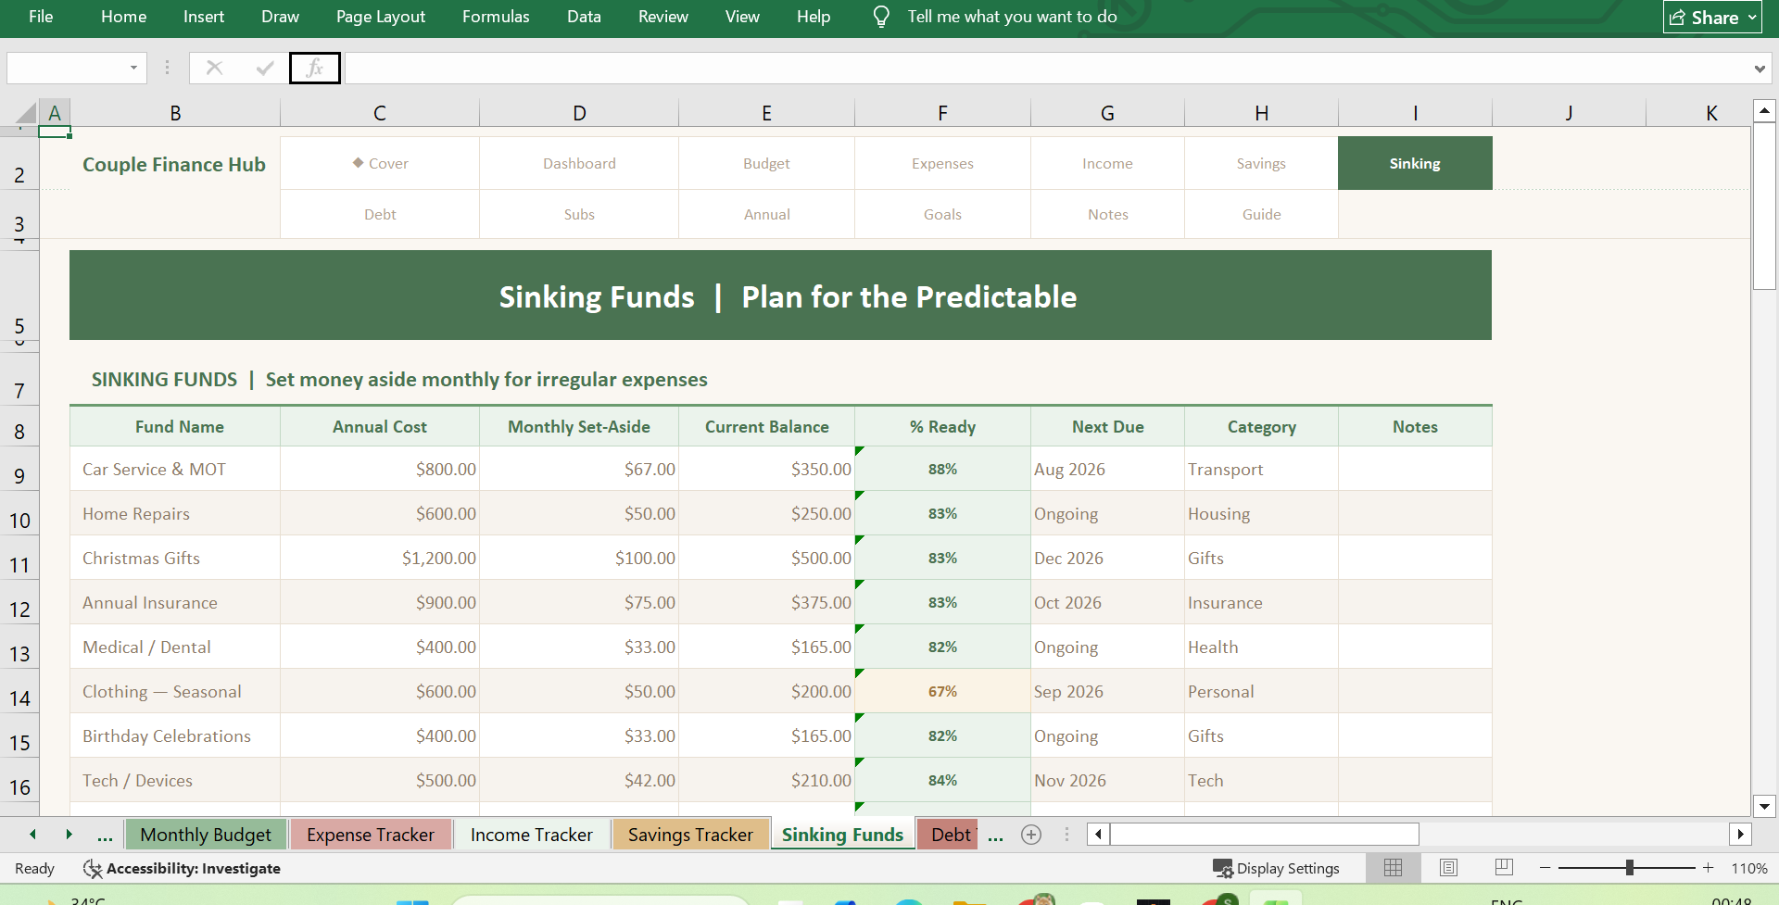Image resolution: width=1779 pixels, height=905 pixels.
Task: Open the Home ribbon tab
Action: pyautogui.click(x=124, y=17)
